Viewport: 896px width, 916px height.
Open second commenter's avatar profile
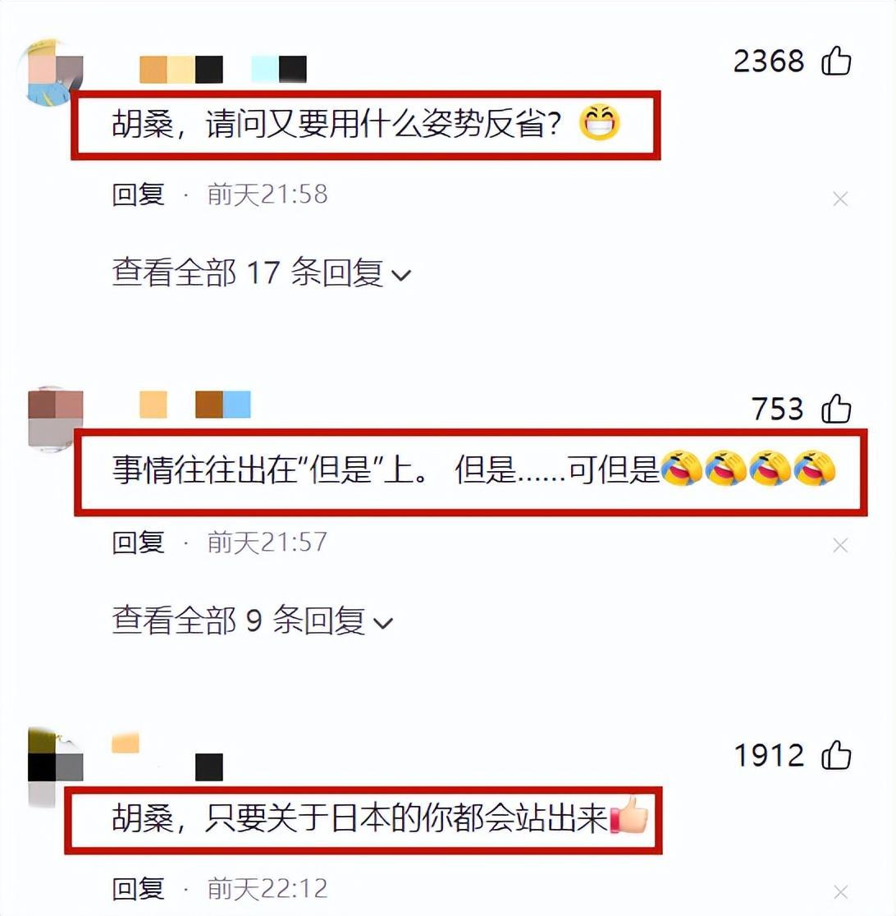click(56, 419)
